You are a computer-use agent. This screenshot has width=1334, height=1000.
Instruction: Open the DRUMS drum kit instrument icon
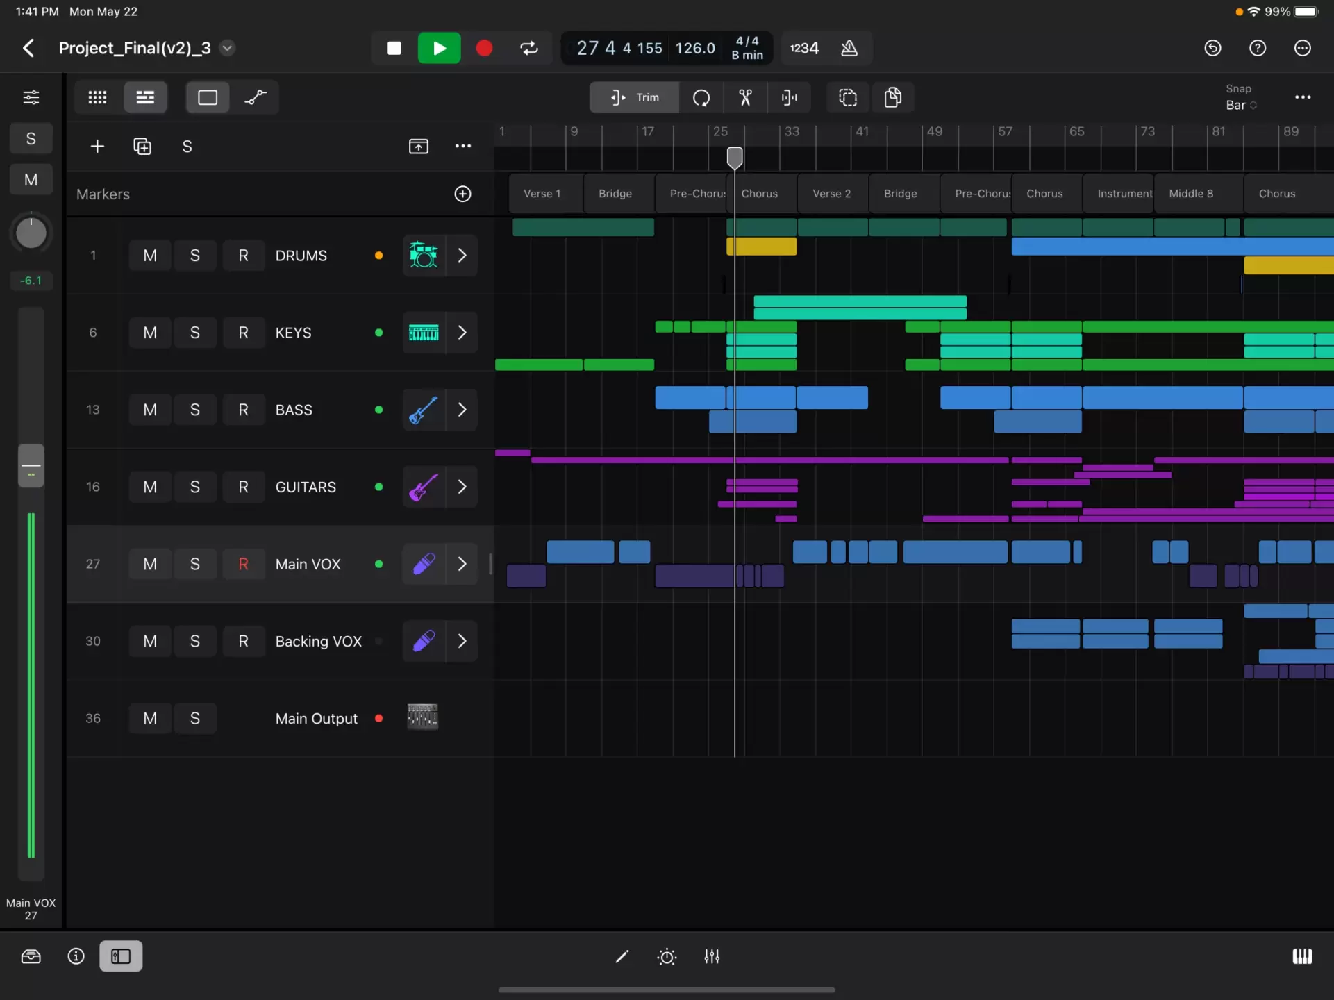click(x=423, y=255)
